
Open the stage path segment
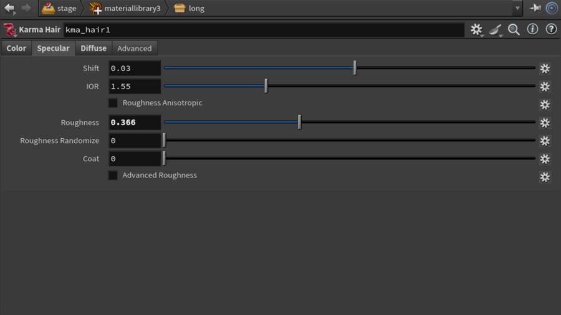(60, 8)
